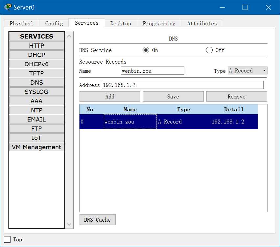The image size is (280, 247).
Task: Click the Name column header
Action: (130, 109)
